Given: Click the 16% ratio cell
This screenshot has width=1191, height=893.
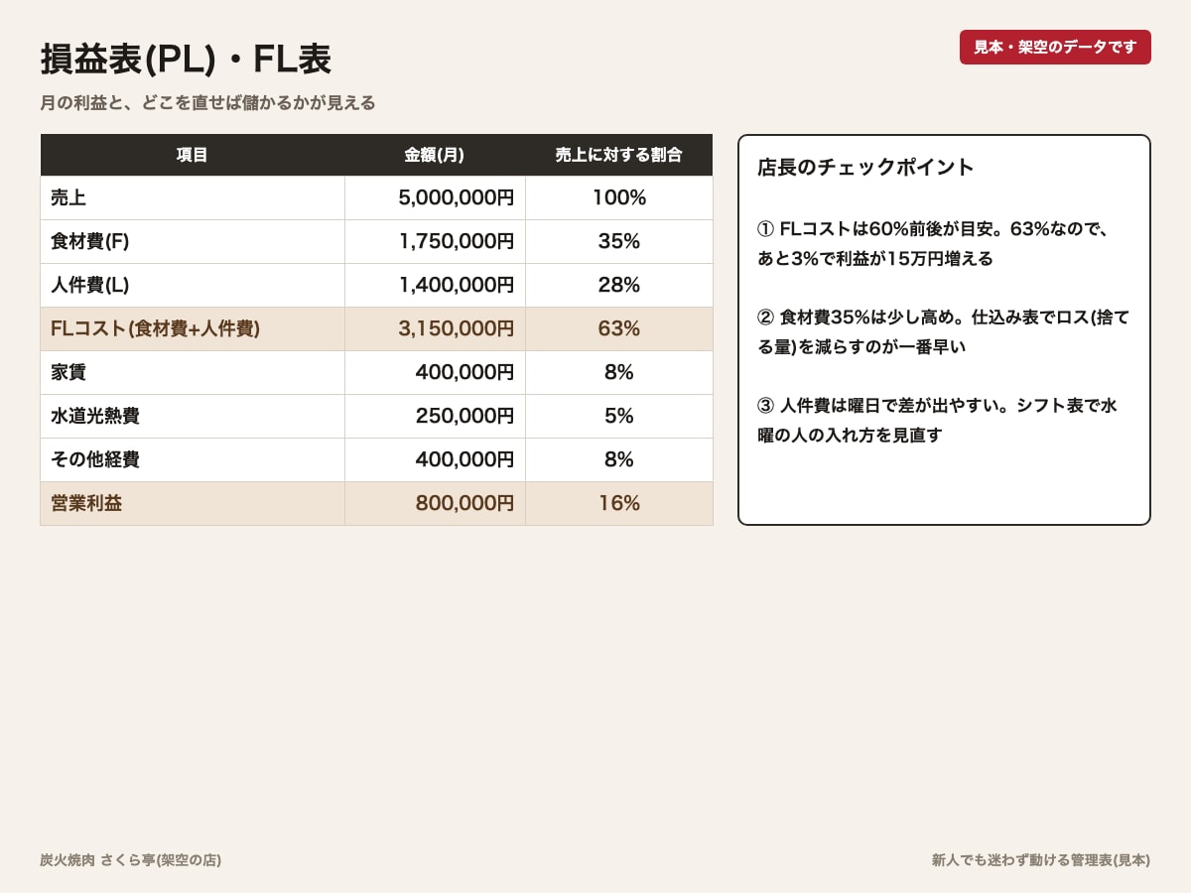Looking at the screenshot, I should pos(618,503).
